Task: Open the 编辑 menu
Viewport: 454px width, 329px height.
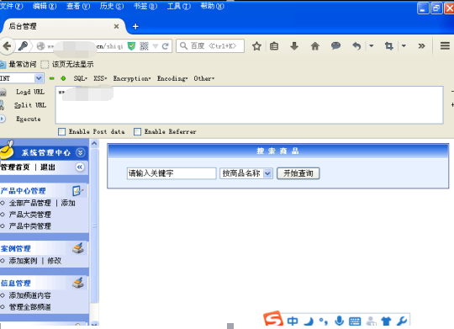Action: [45, 6]
